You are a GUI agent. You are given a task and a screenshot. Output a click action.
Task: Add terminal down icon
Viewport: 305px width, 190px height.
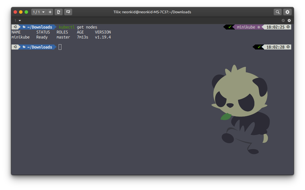tap(68, 12)
